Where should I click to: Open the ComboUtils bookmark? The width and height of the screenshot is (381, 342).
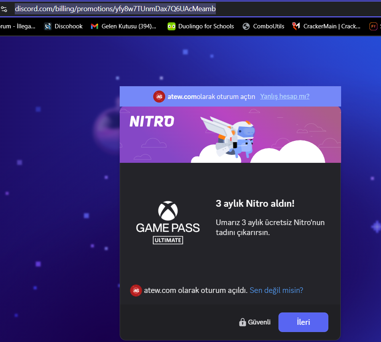(x=263, y=26)
